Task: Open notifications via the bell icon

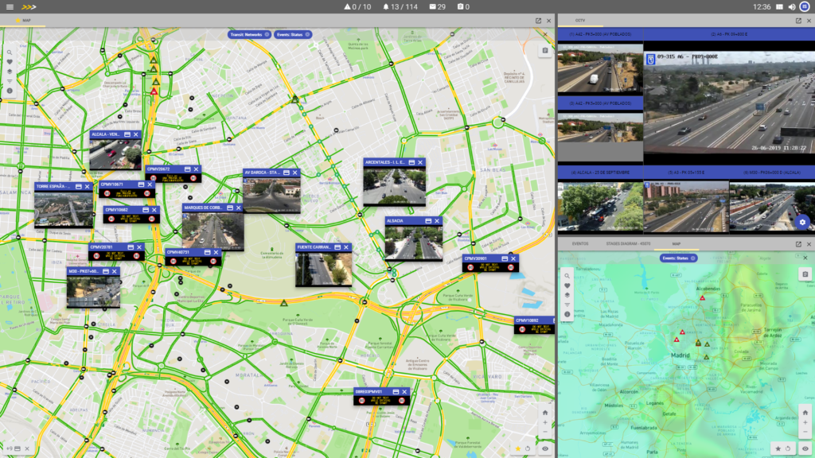Action: [387, 6]
